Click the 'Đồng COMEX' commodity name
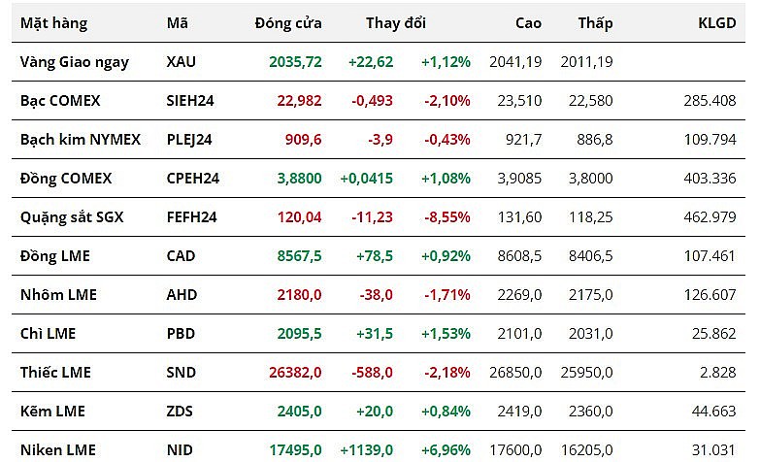 66,178
